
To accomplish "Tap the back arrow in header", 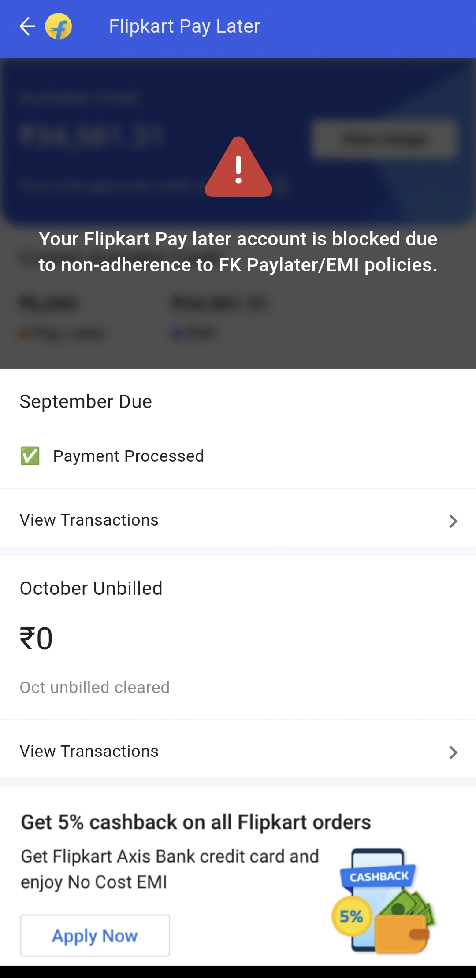I will [x=27, y=26].
